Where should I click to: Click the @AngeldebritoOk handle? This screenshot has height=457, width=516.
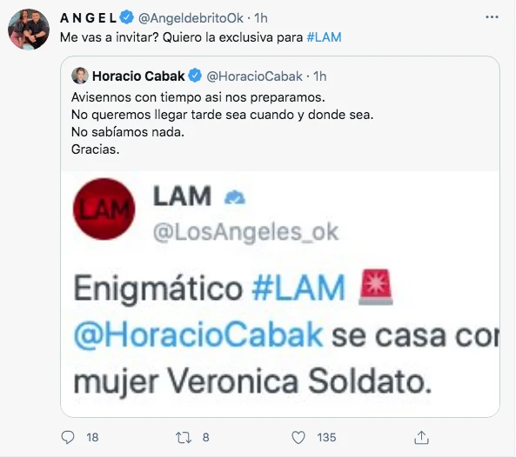[x=191, y=18]
